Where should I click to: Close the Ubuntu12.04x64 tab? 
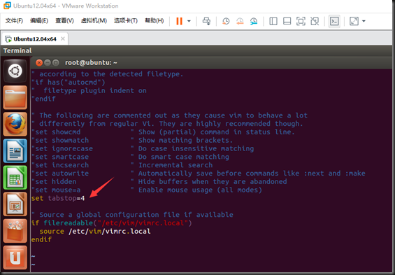(63, 38)
